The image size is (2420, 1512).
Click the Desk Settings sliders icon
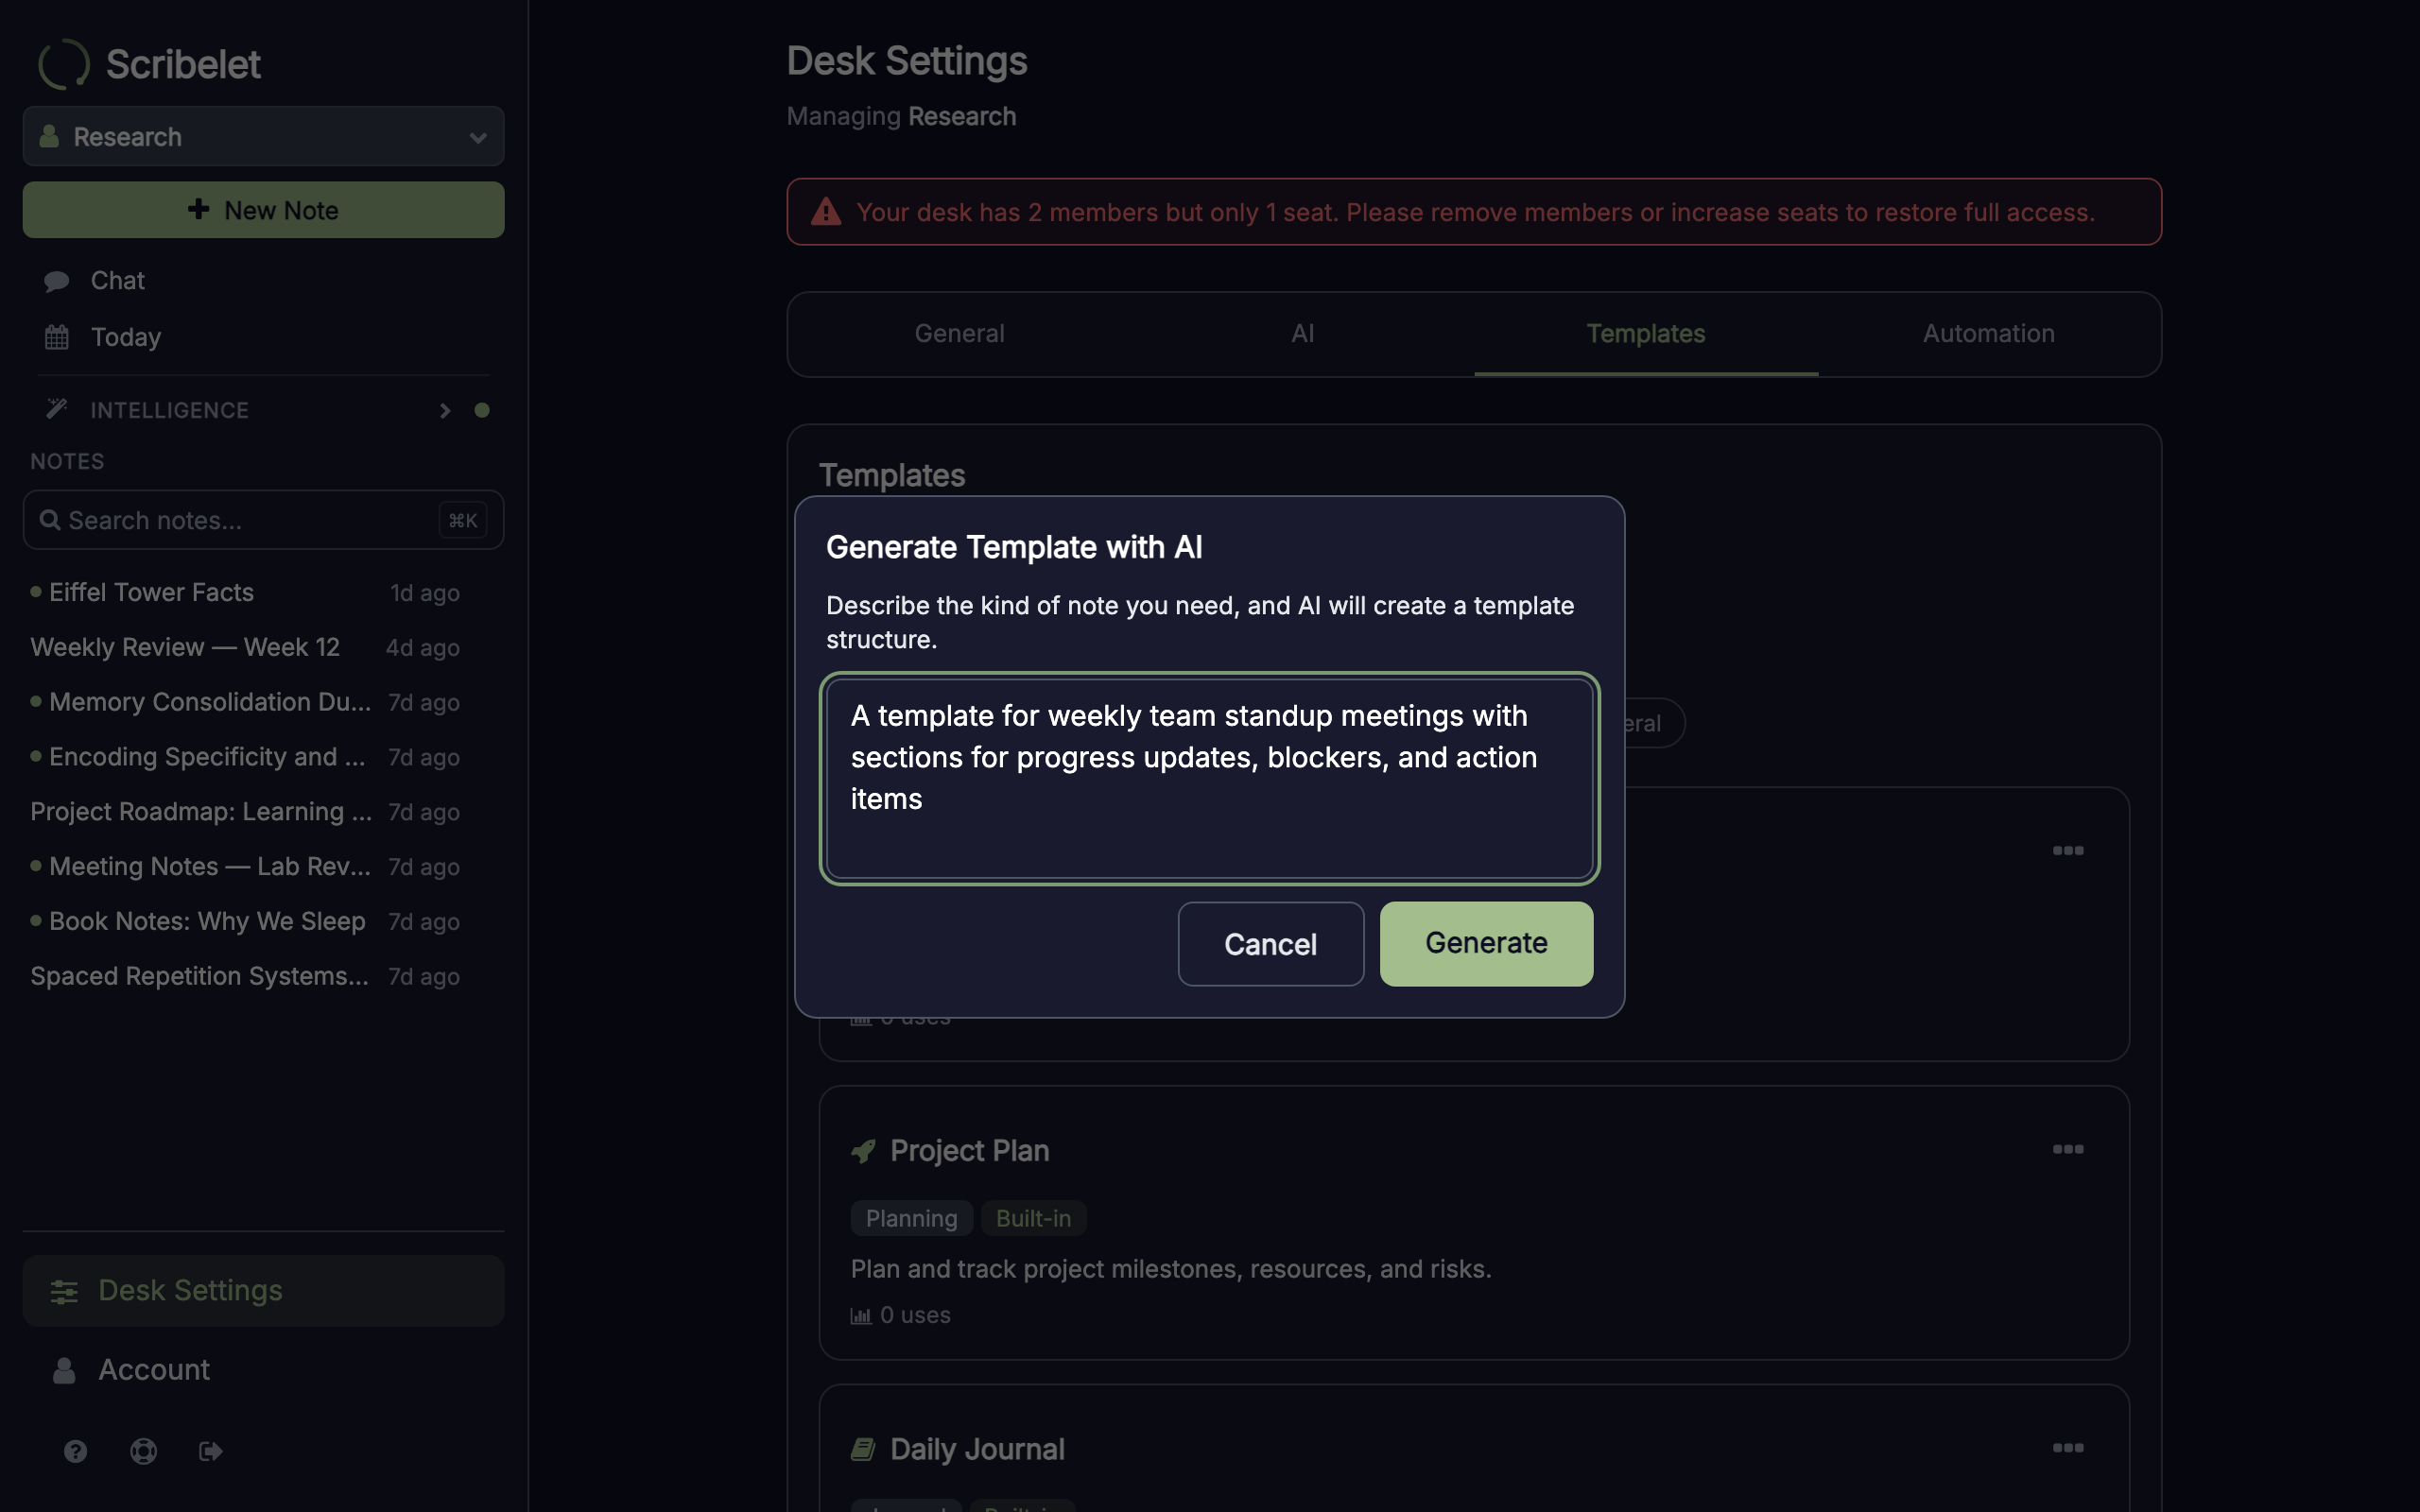coord(64,1291)
